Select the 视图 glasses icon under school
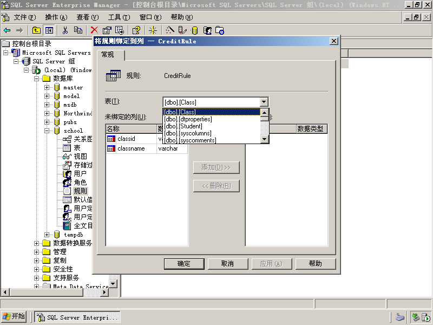The width and height of the screenshot is (433, 325). pyautogui.click(x=67, y=157)
